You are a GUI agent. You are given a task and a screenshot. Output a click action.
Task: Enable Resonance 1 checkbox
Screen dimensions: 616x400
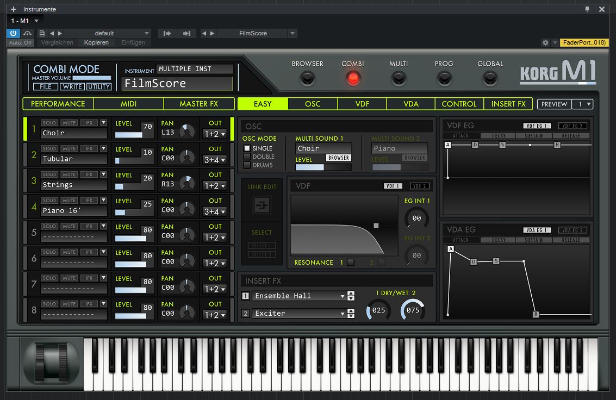351,262
